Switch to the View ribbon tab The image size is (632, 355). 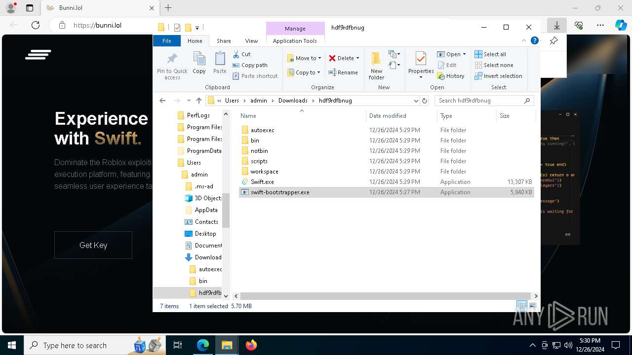click(251, 41)
